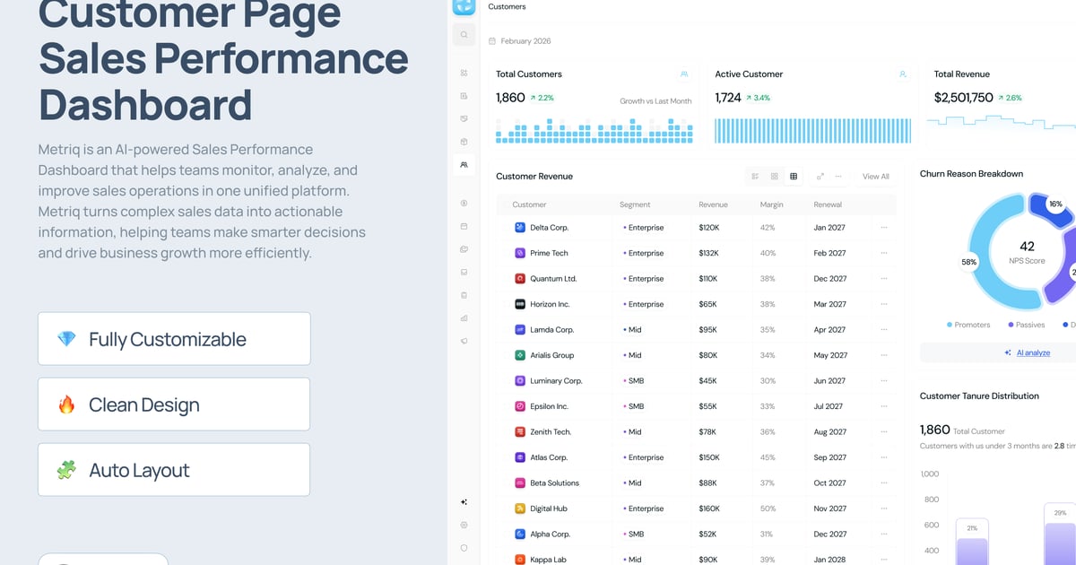The width and height of the screenshot is (1076, 565).
Task: Click the group icon on Total Customers card
Action: [684, 74]
